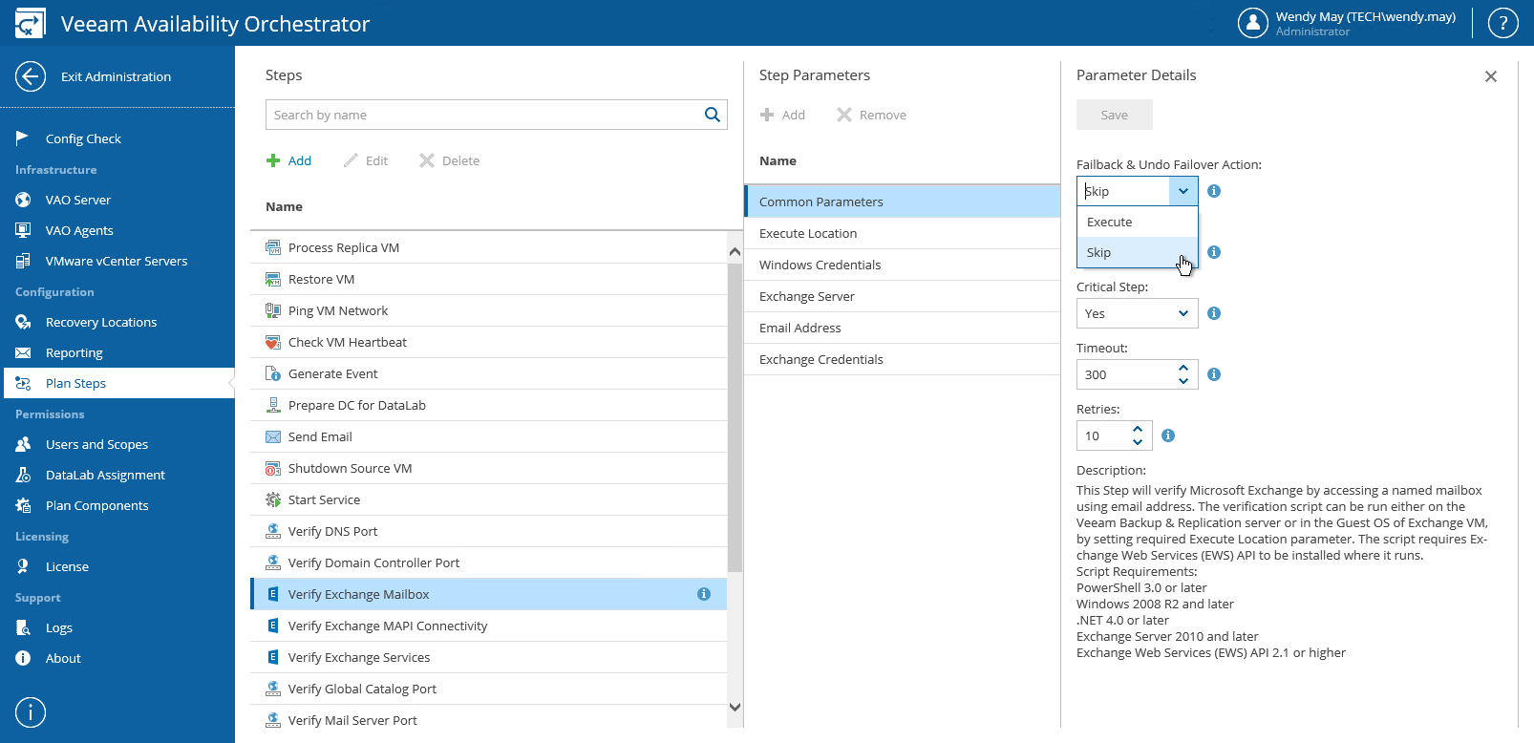
Task: Select Verify DNS Port step
Action: coord(488,531)
